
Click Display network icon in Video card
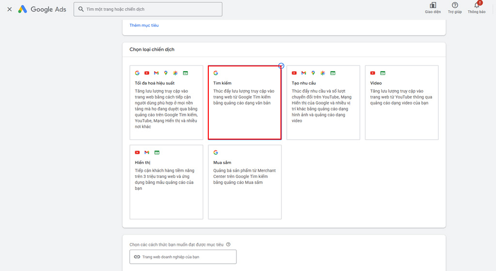tap(383, 73)
